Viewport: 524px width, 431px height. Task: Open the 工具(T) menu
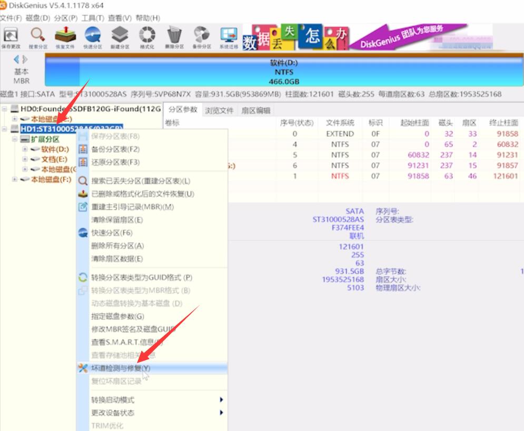[x=93, y=18]
